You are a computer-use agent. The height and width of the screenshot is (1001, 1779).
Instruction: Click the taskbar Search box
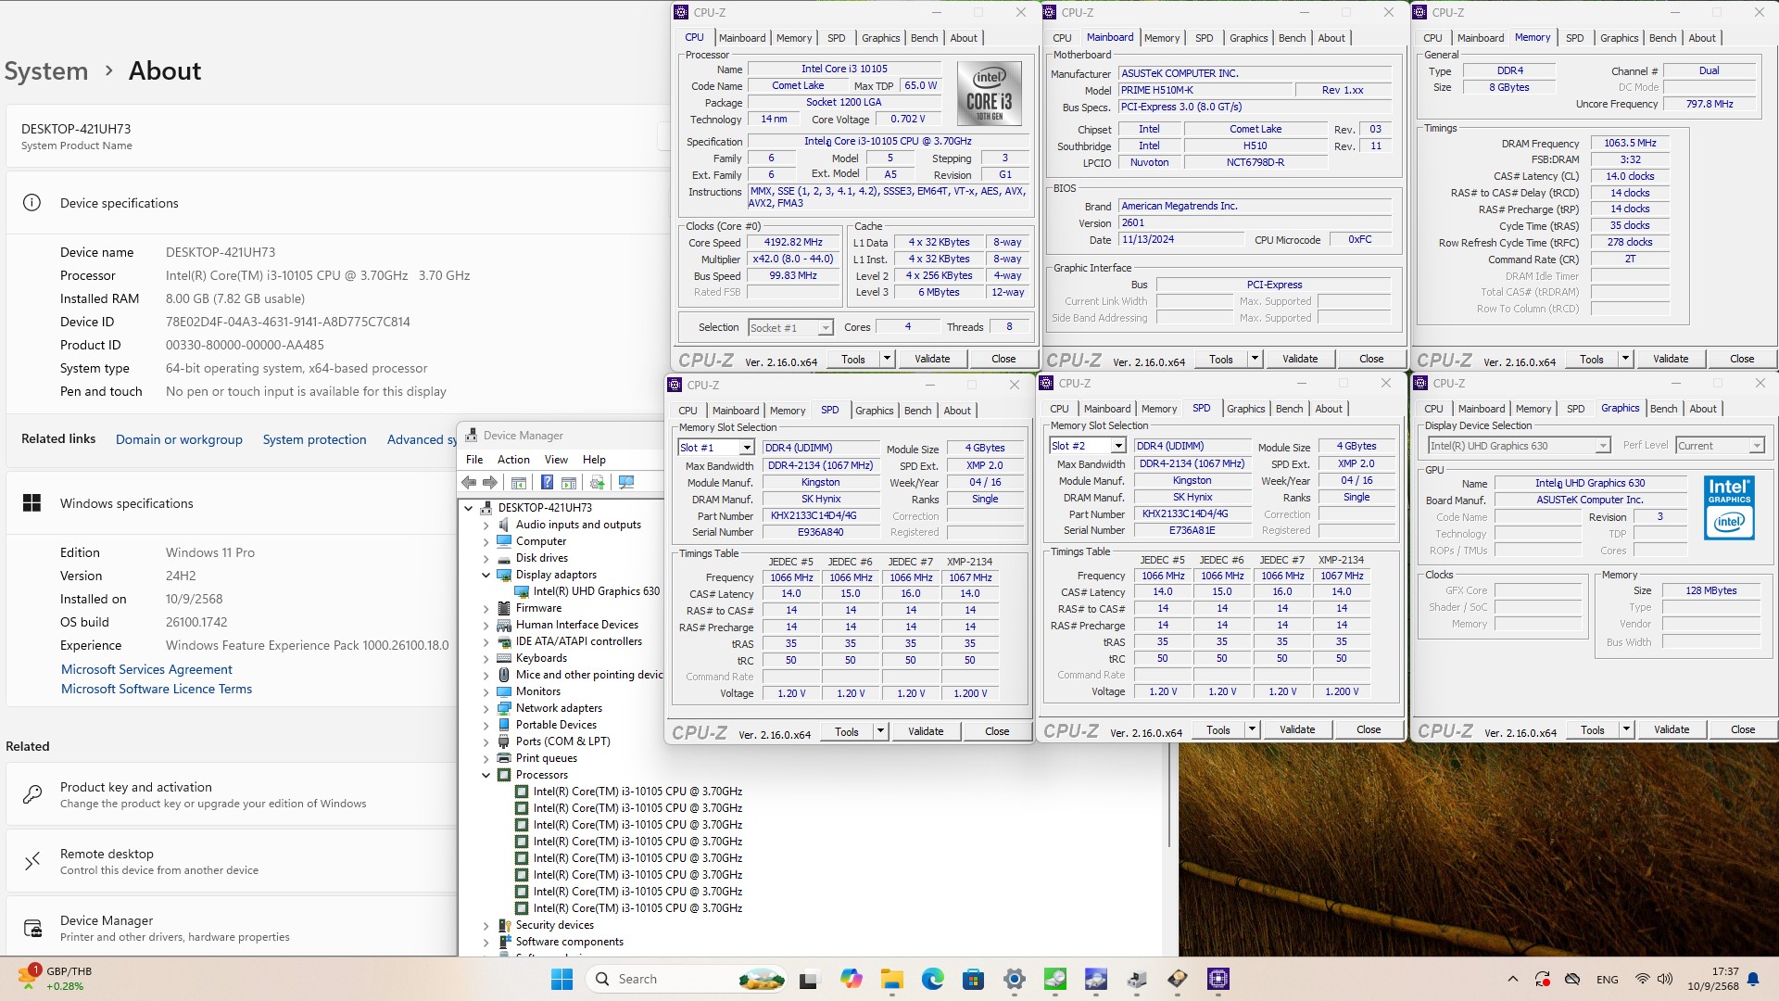point(688,979)
